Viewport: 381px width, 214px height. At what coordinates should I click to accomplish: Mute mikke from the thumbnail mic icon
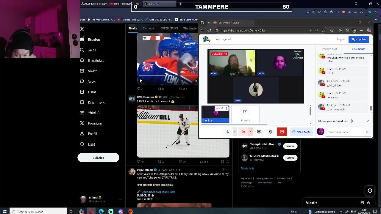(x=222, y=108)
